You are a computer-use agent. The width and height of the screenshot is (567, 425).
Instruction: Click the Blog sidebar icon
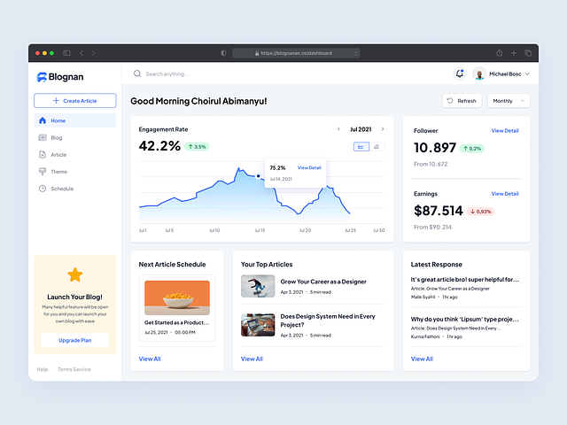point(43,137)
